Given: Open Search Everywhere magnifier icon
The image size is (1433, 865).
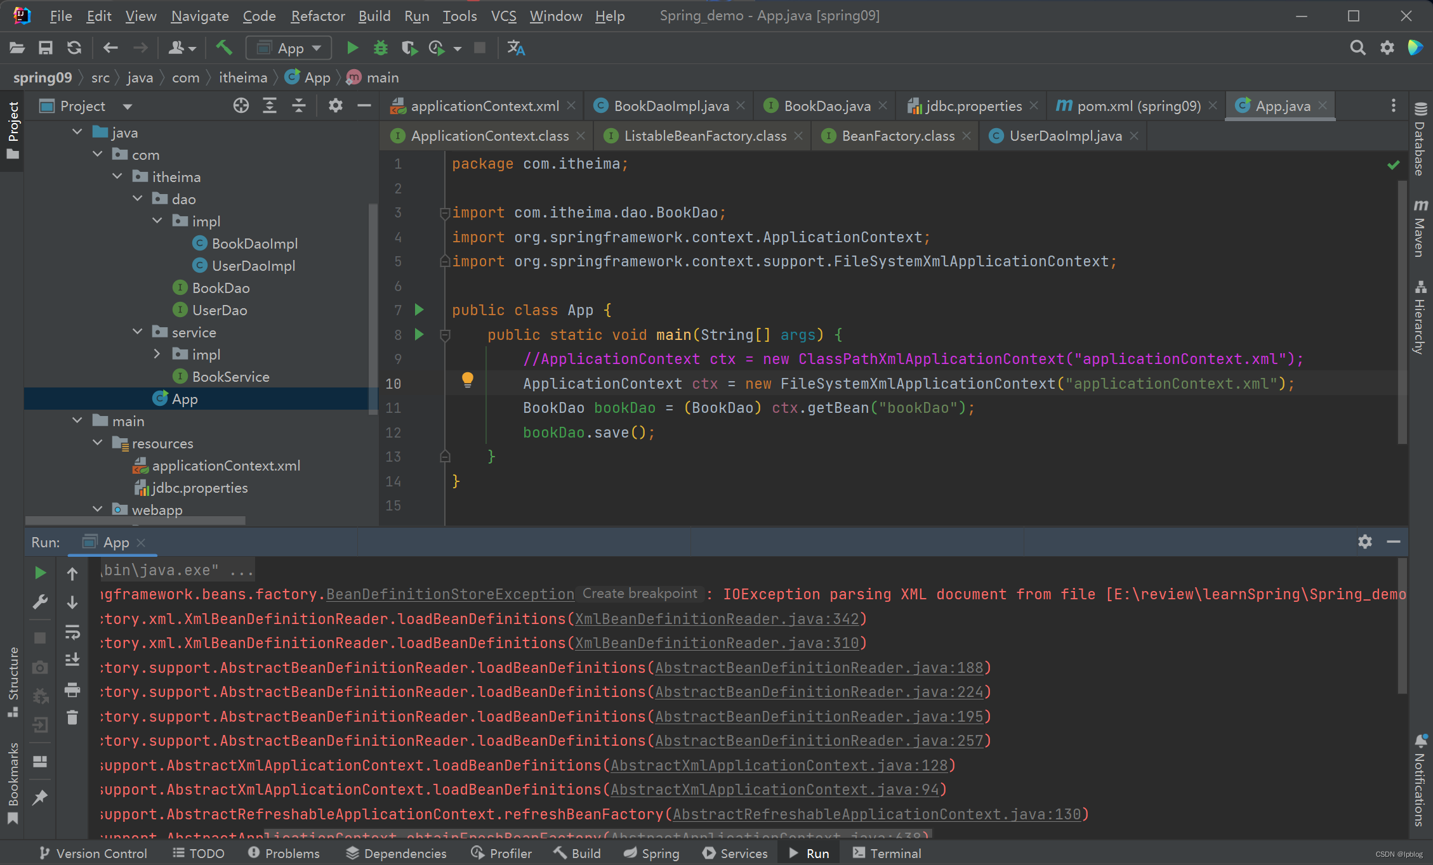Looking at the screenshot, I should pyautogui.click(x=1357, y=48).
